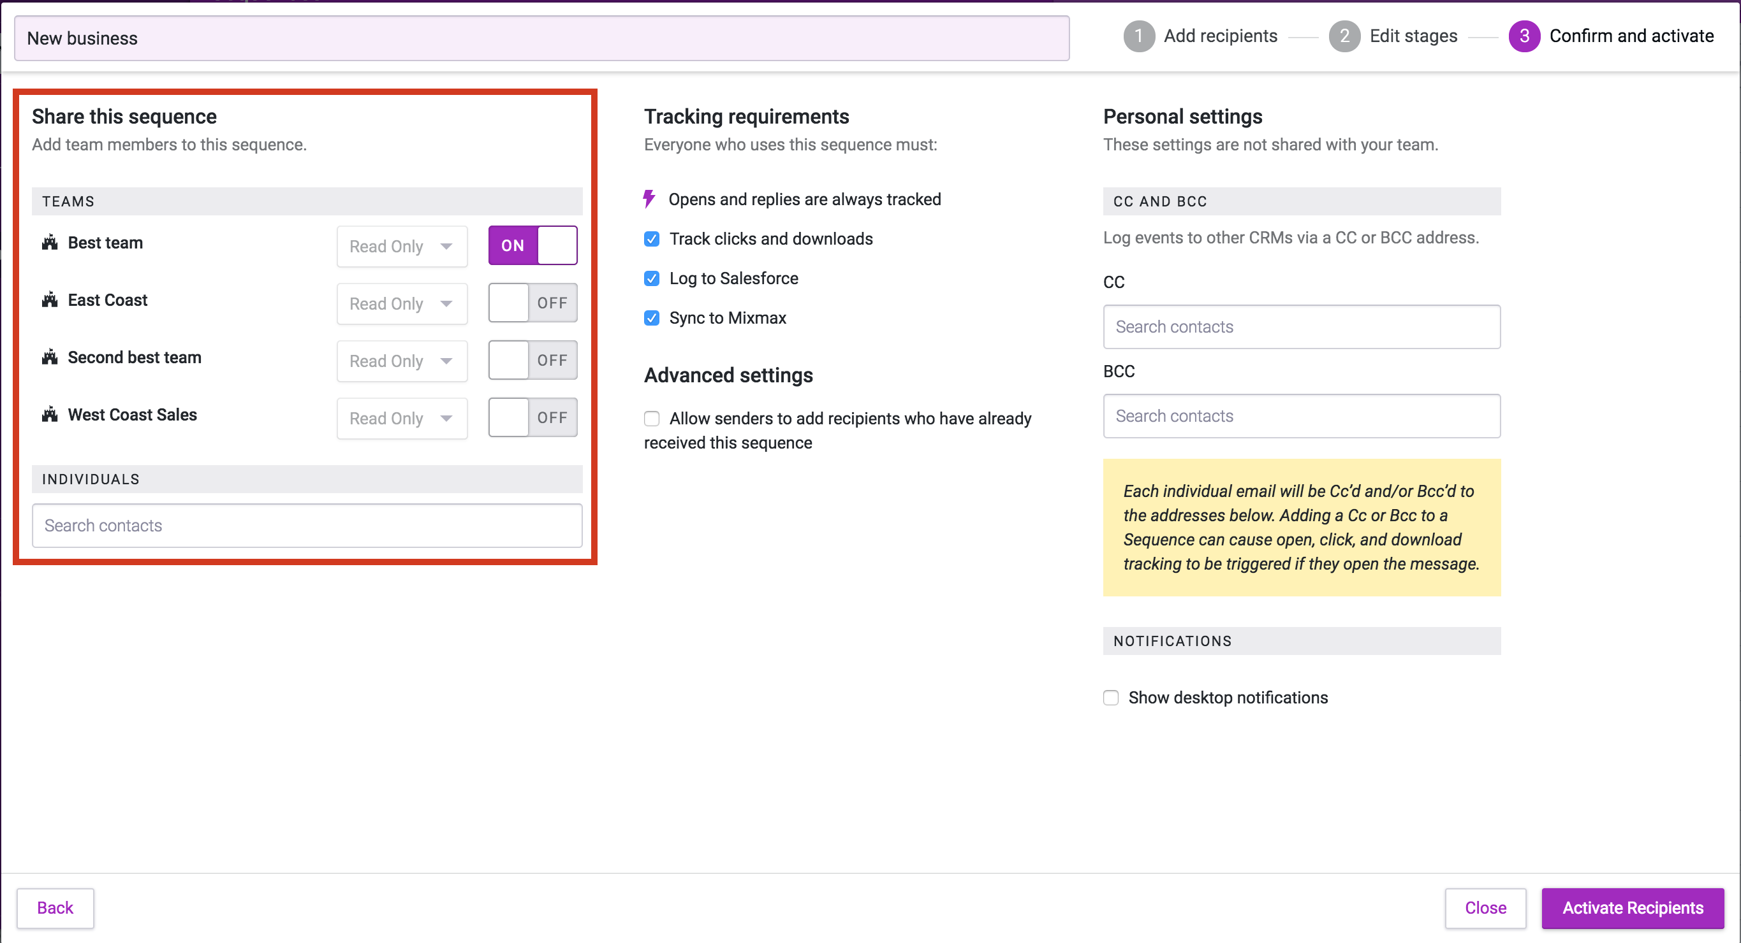
Task: Click the Second best team icon
Action: pos(49,357)
